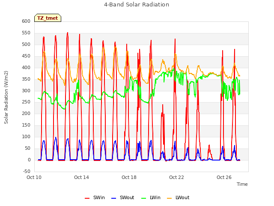Click the Solar Radiation (W/m2) axis label
This screenshot has height=206, width=274.
[6, 97]
